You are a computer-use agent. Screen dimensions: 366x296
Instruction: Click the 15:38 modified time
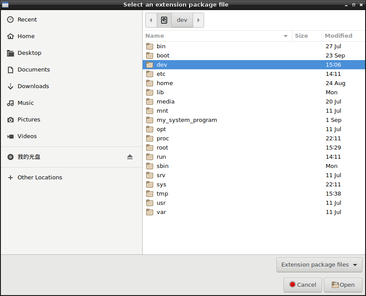point(334,194)
